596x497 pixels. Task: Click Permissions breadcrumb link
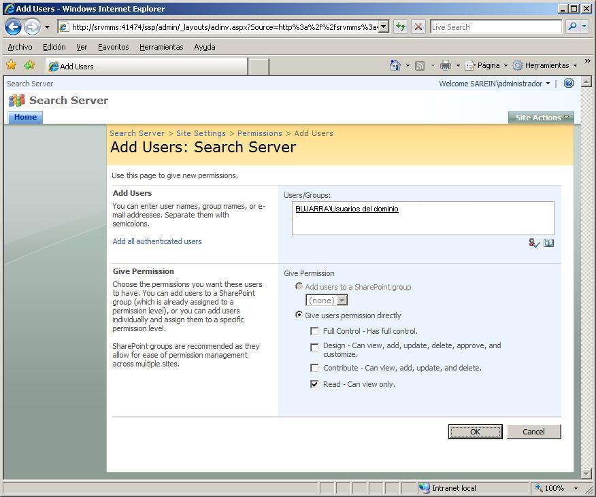coord(260,133)
